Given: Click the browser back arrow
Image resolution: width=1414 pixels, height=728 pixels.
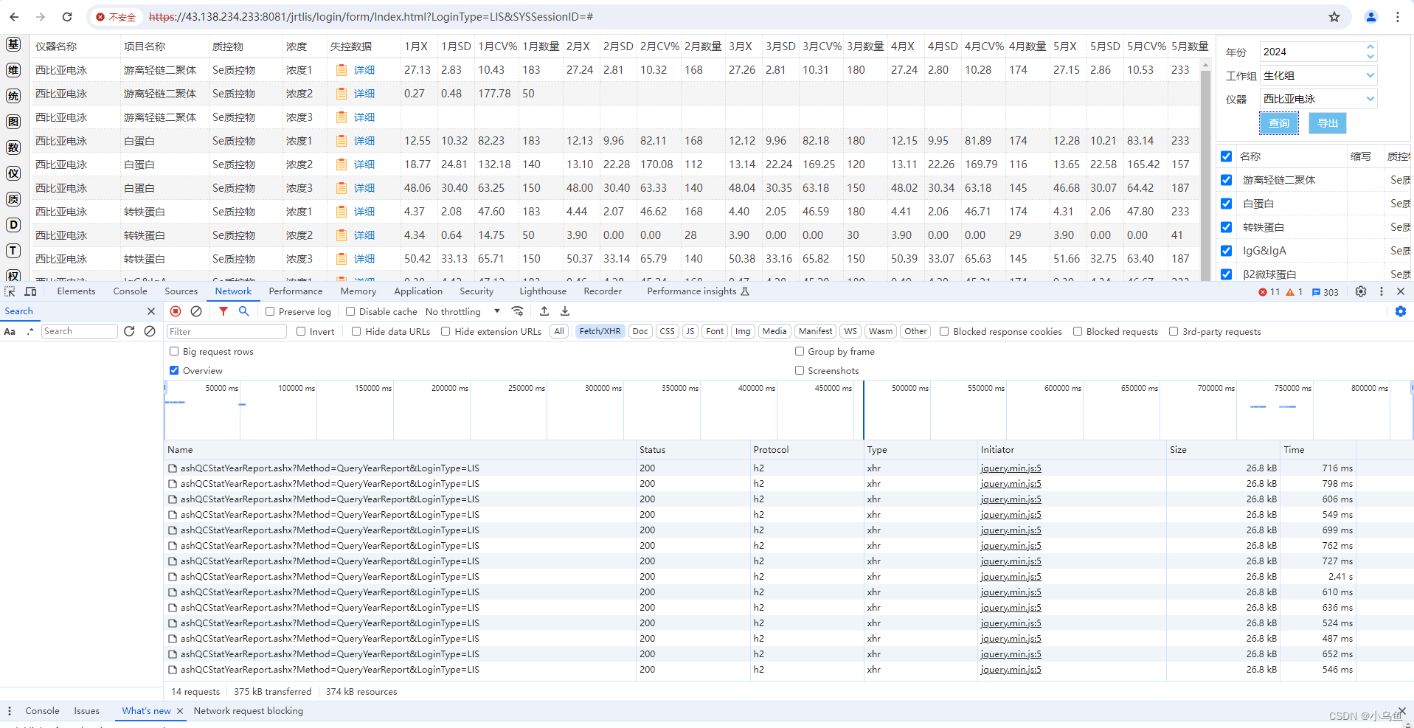Looking at the screenshot, I should coord(14,17).
